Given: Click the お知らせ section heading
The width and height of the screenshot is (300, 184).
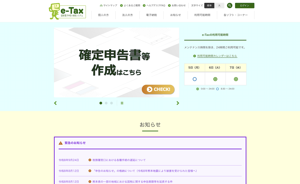Looking at the screenshot, I should [150, 124].
